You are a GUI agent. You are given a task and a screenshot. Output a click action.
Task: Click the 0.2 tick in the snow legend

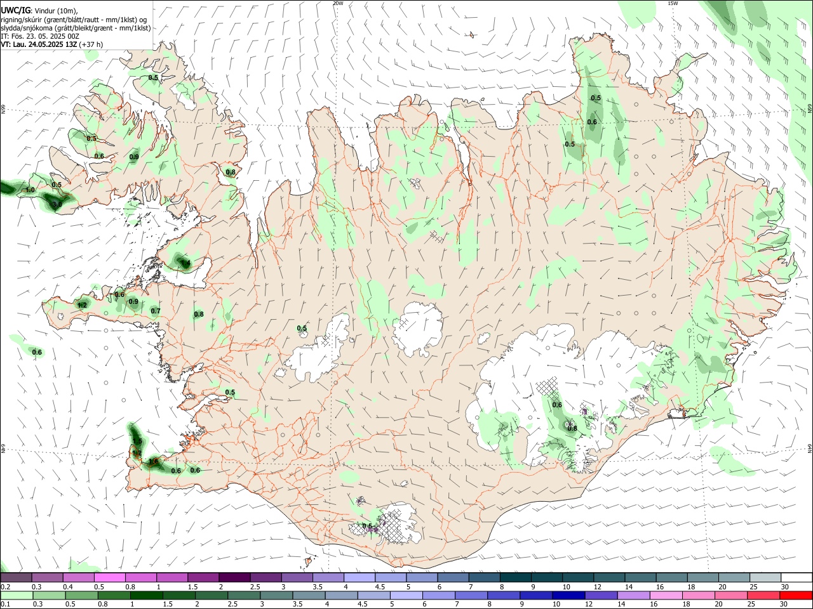pyautogui.click(x=4, y=587)
